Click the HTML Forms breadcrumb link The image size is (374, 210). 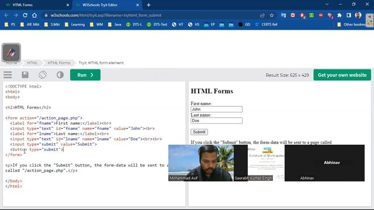coord(59,63)
